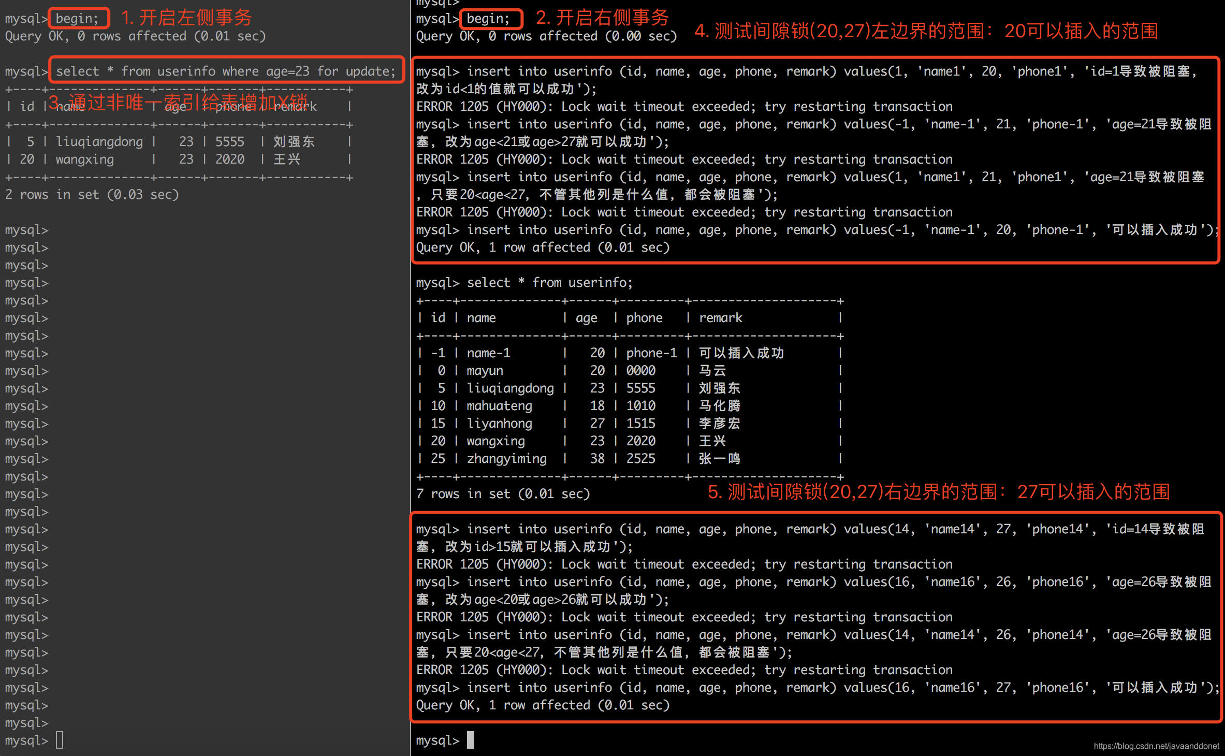Click the remark column header in right table
The height and width of the screenshot is (756, 1225).
pos(721,317)
